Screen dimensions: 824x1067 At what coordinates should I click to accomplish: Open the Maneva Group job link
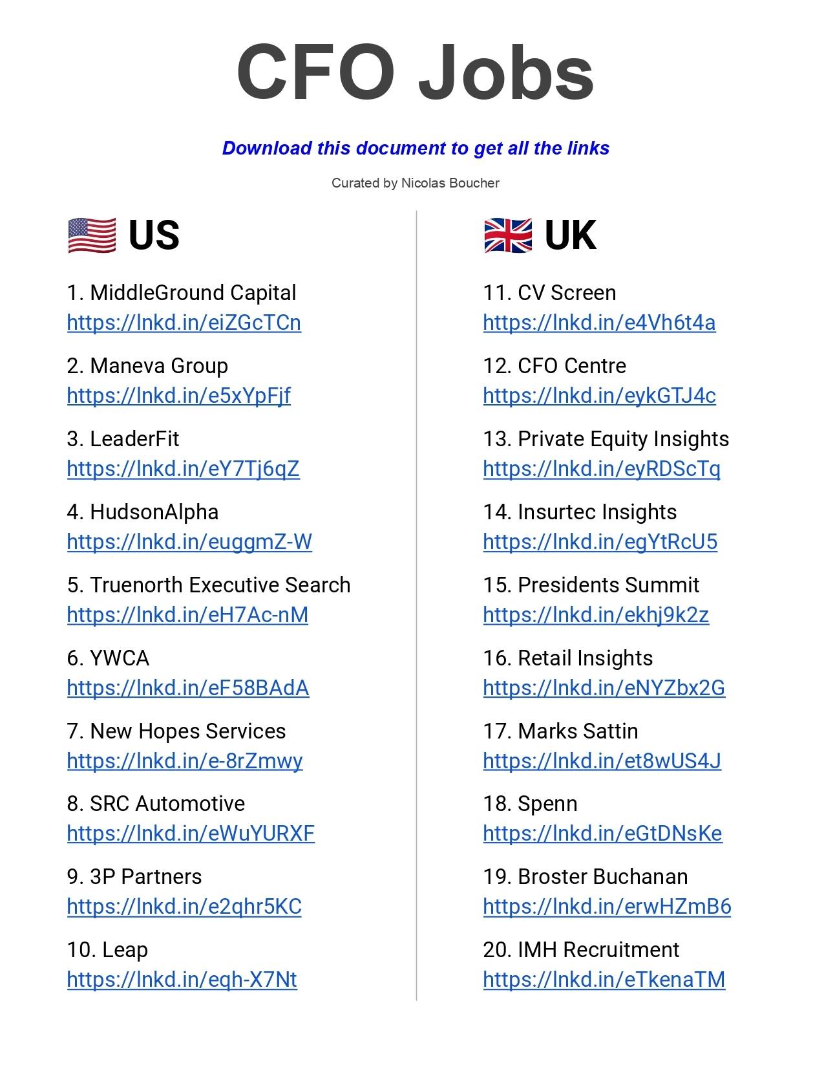click(x=179, y=395)
